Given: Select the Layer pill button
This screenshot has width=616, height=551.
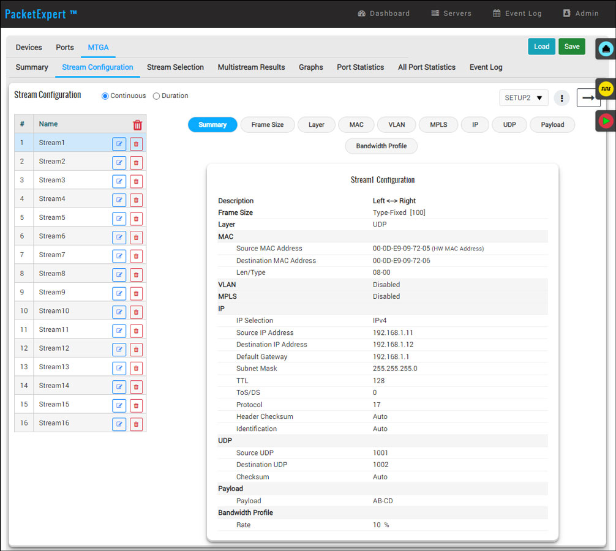Looking at the screenshot, I should pyautogui.click(x=316, y=125).
